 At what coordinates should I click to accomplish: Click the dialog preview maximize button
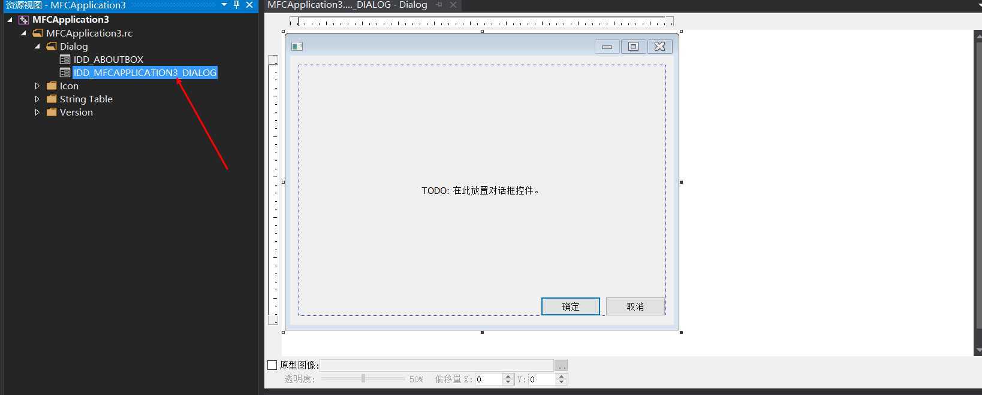[634, 47]
